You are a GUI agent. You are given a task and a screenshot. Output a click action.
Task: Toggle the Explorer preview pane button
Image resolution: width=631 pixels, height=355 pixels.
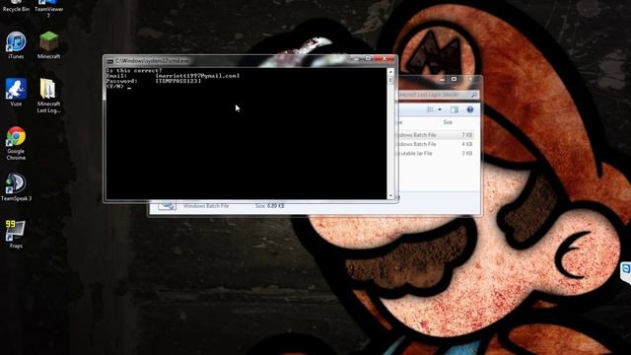[455, 109]
